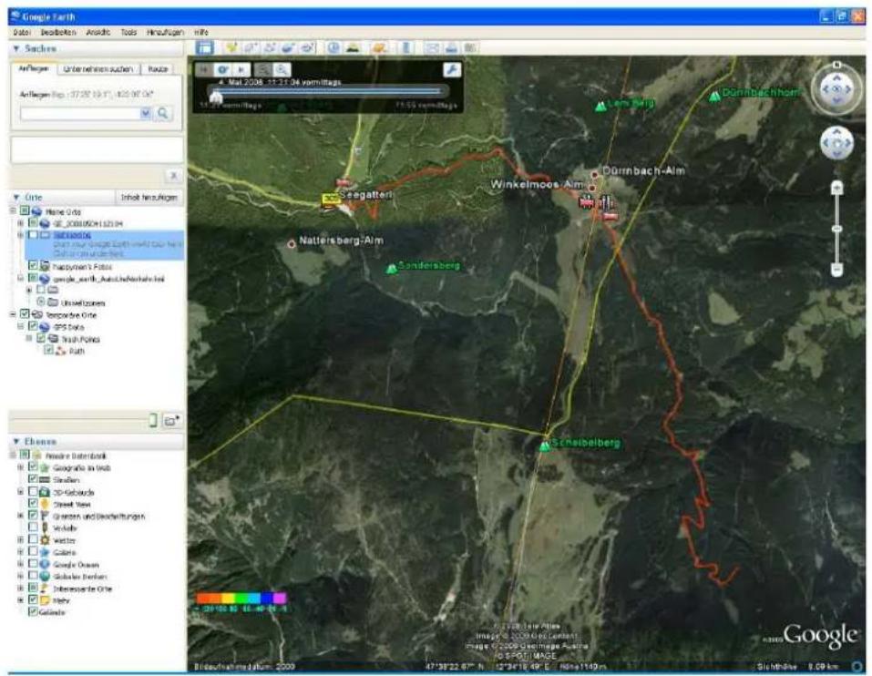Click the Natternberg-Alm placemark circle
Viewport: 872px width, 676px height.
coord(291,243)
